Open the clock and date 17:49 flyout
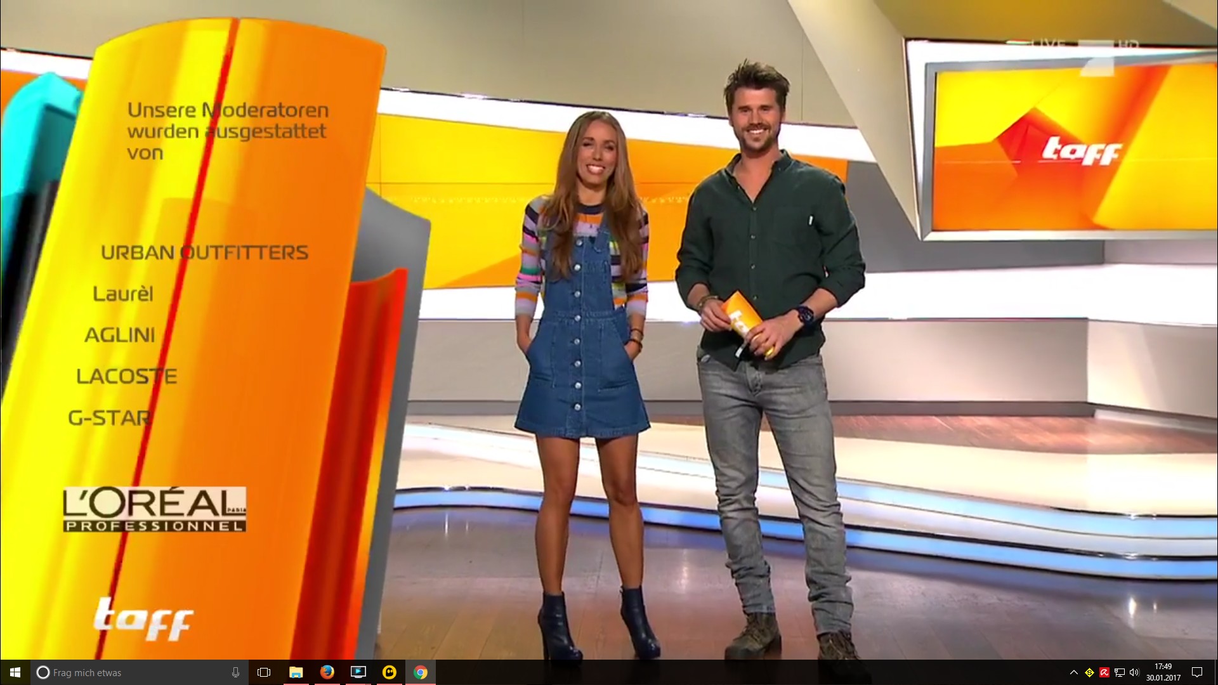This screenshot has width=1218, height=685. click(x=1163, y=672)
